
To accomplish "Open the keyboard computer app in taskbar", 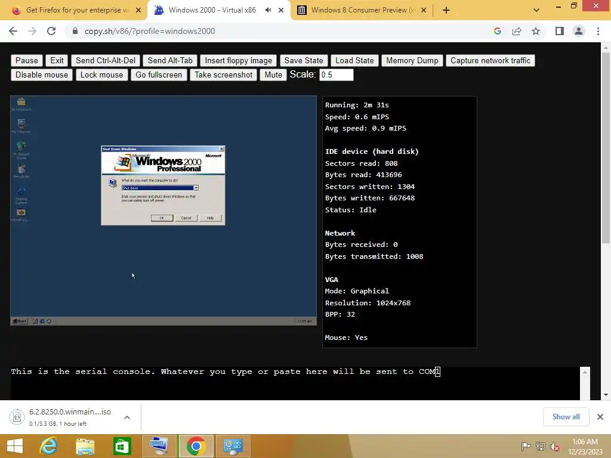I will tap(159, 446).
